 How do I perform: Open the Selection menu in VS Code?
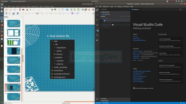(105, 7)
